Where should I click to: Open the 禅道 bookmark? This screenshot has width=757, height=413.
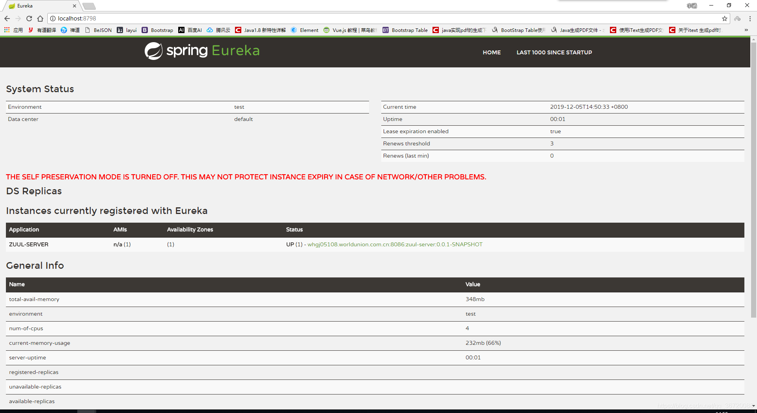coord(70,30)
